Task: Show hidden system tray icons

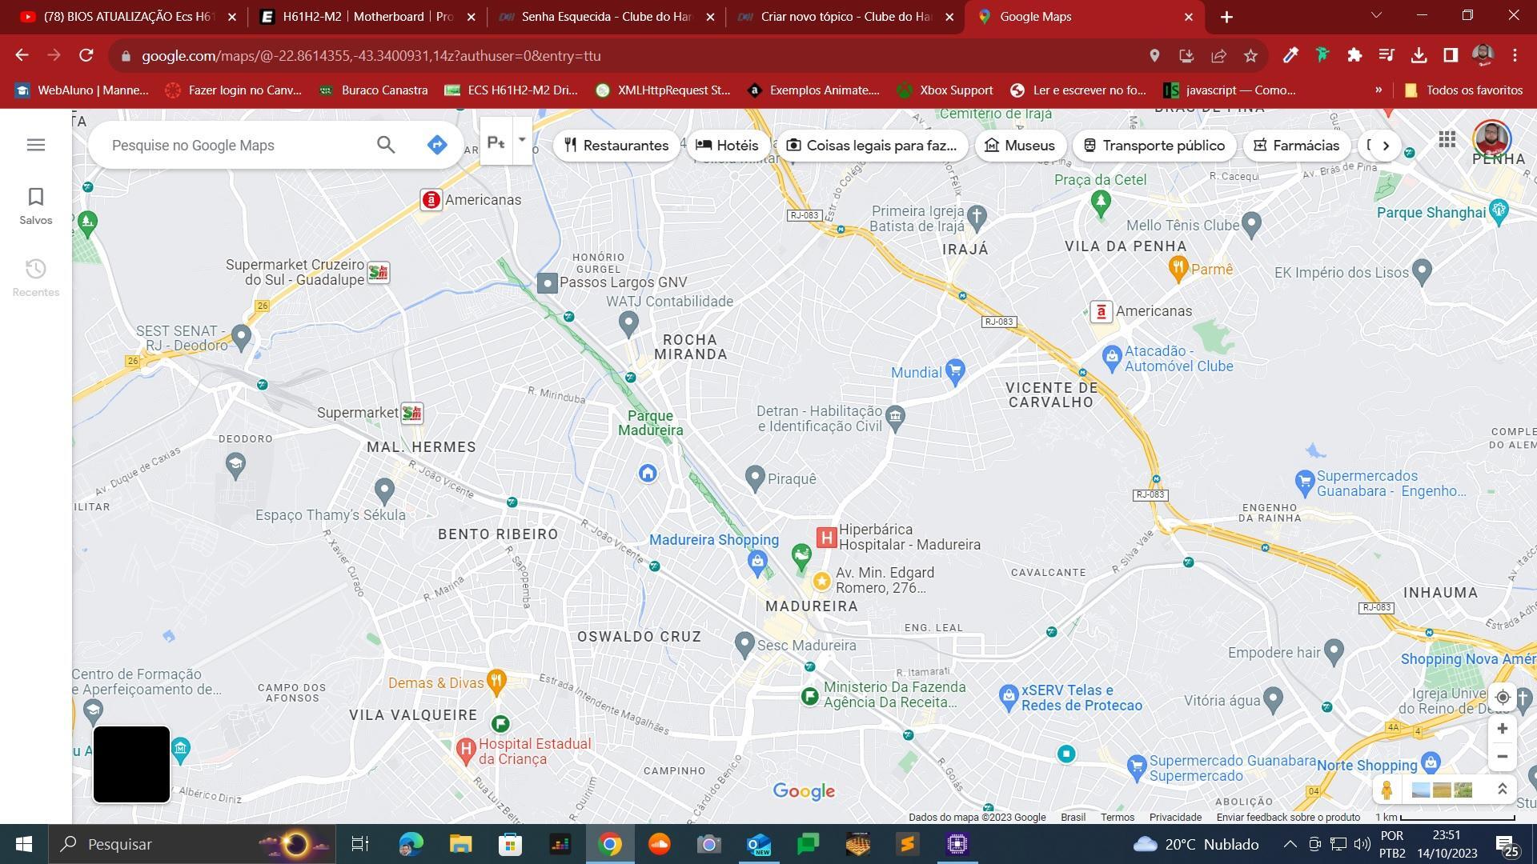Action: 1290,844
